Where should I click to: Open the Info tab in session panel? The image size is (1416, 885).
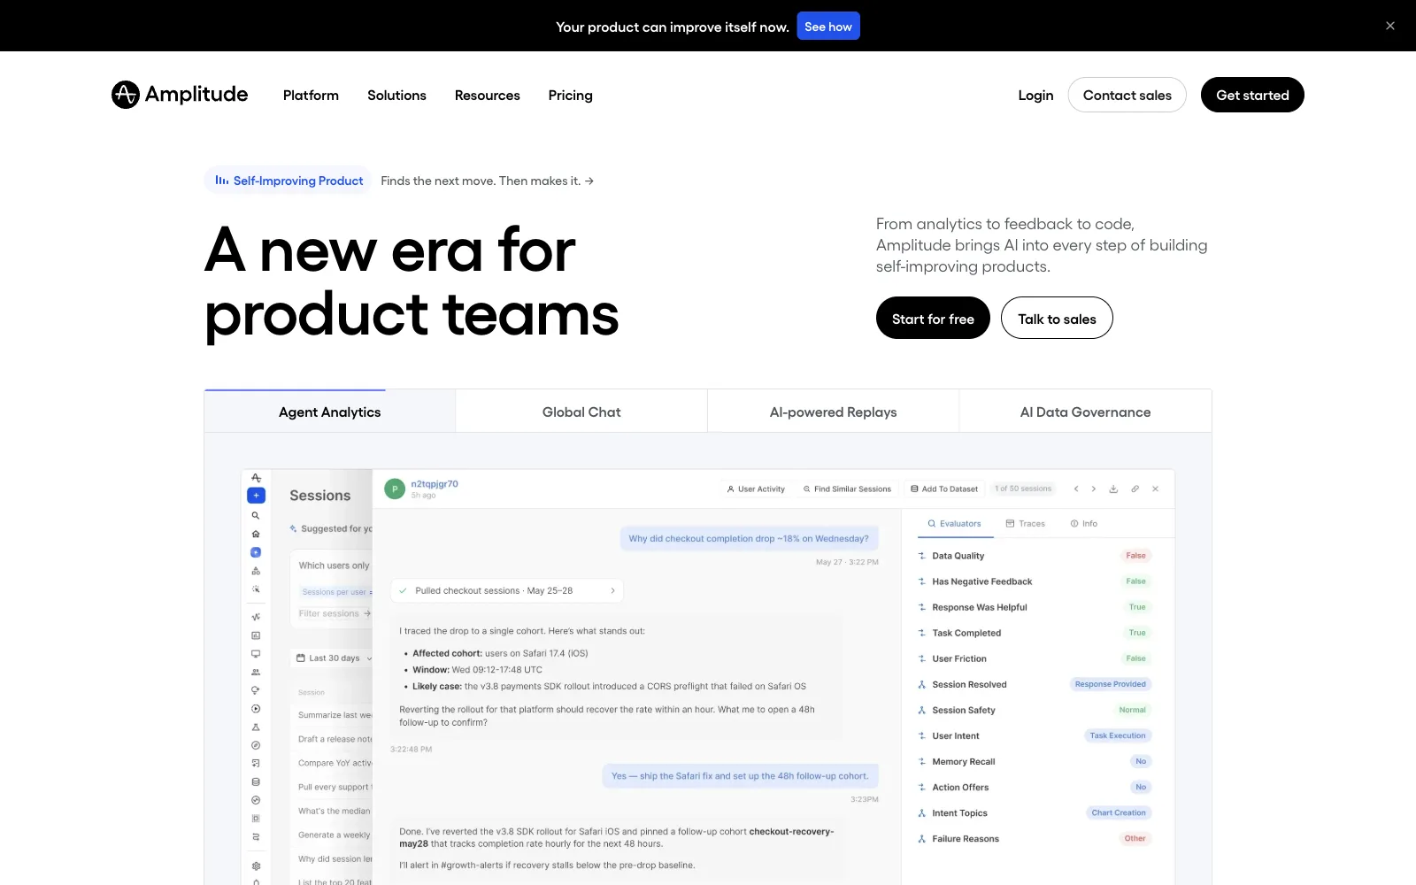[1084, 524]
